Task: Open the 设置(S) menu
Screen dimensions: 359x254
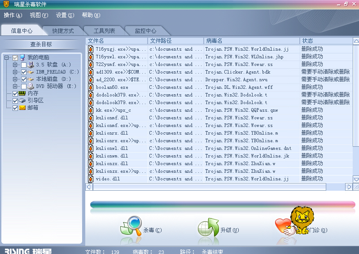Action: click(x=65, y=15)
